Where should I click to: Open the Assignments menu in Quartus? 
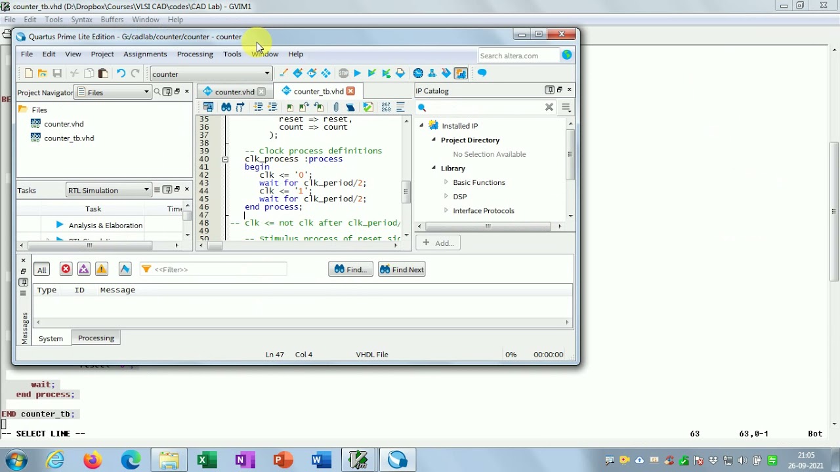tap(145, 54)
